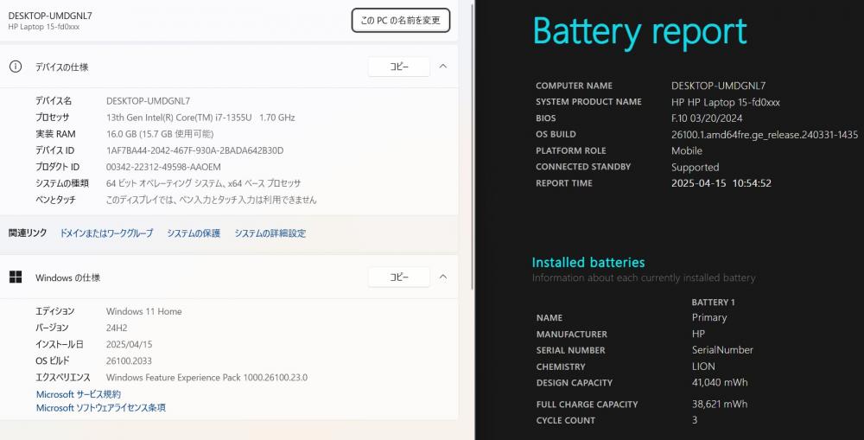This screenshot has height=440, width=864.
Task: Select the デバイス ID value text
Action: coord(194,150)
